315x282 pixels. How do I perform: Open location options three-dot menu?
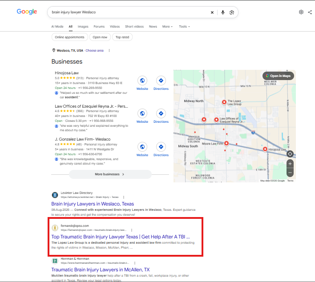109,50
